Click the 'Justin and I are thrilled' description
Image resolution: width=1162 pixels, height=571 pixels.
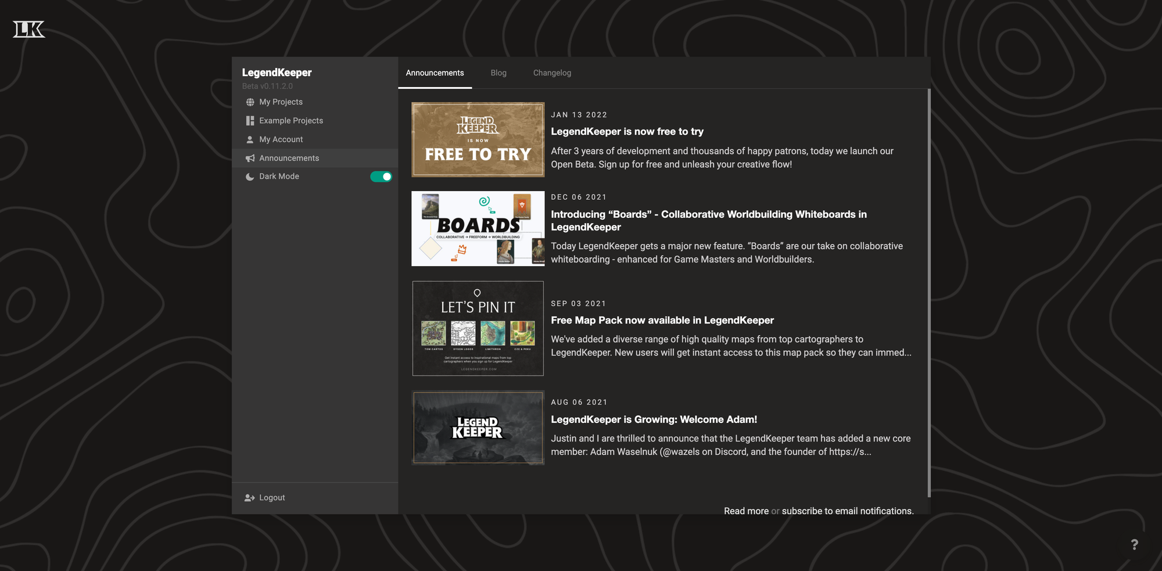[x=731, y=445]
